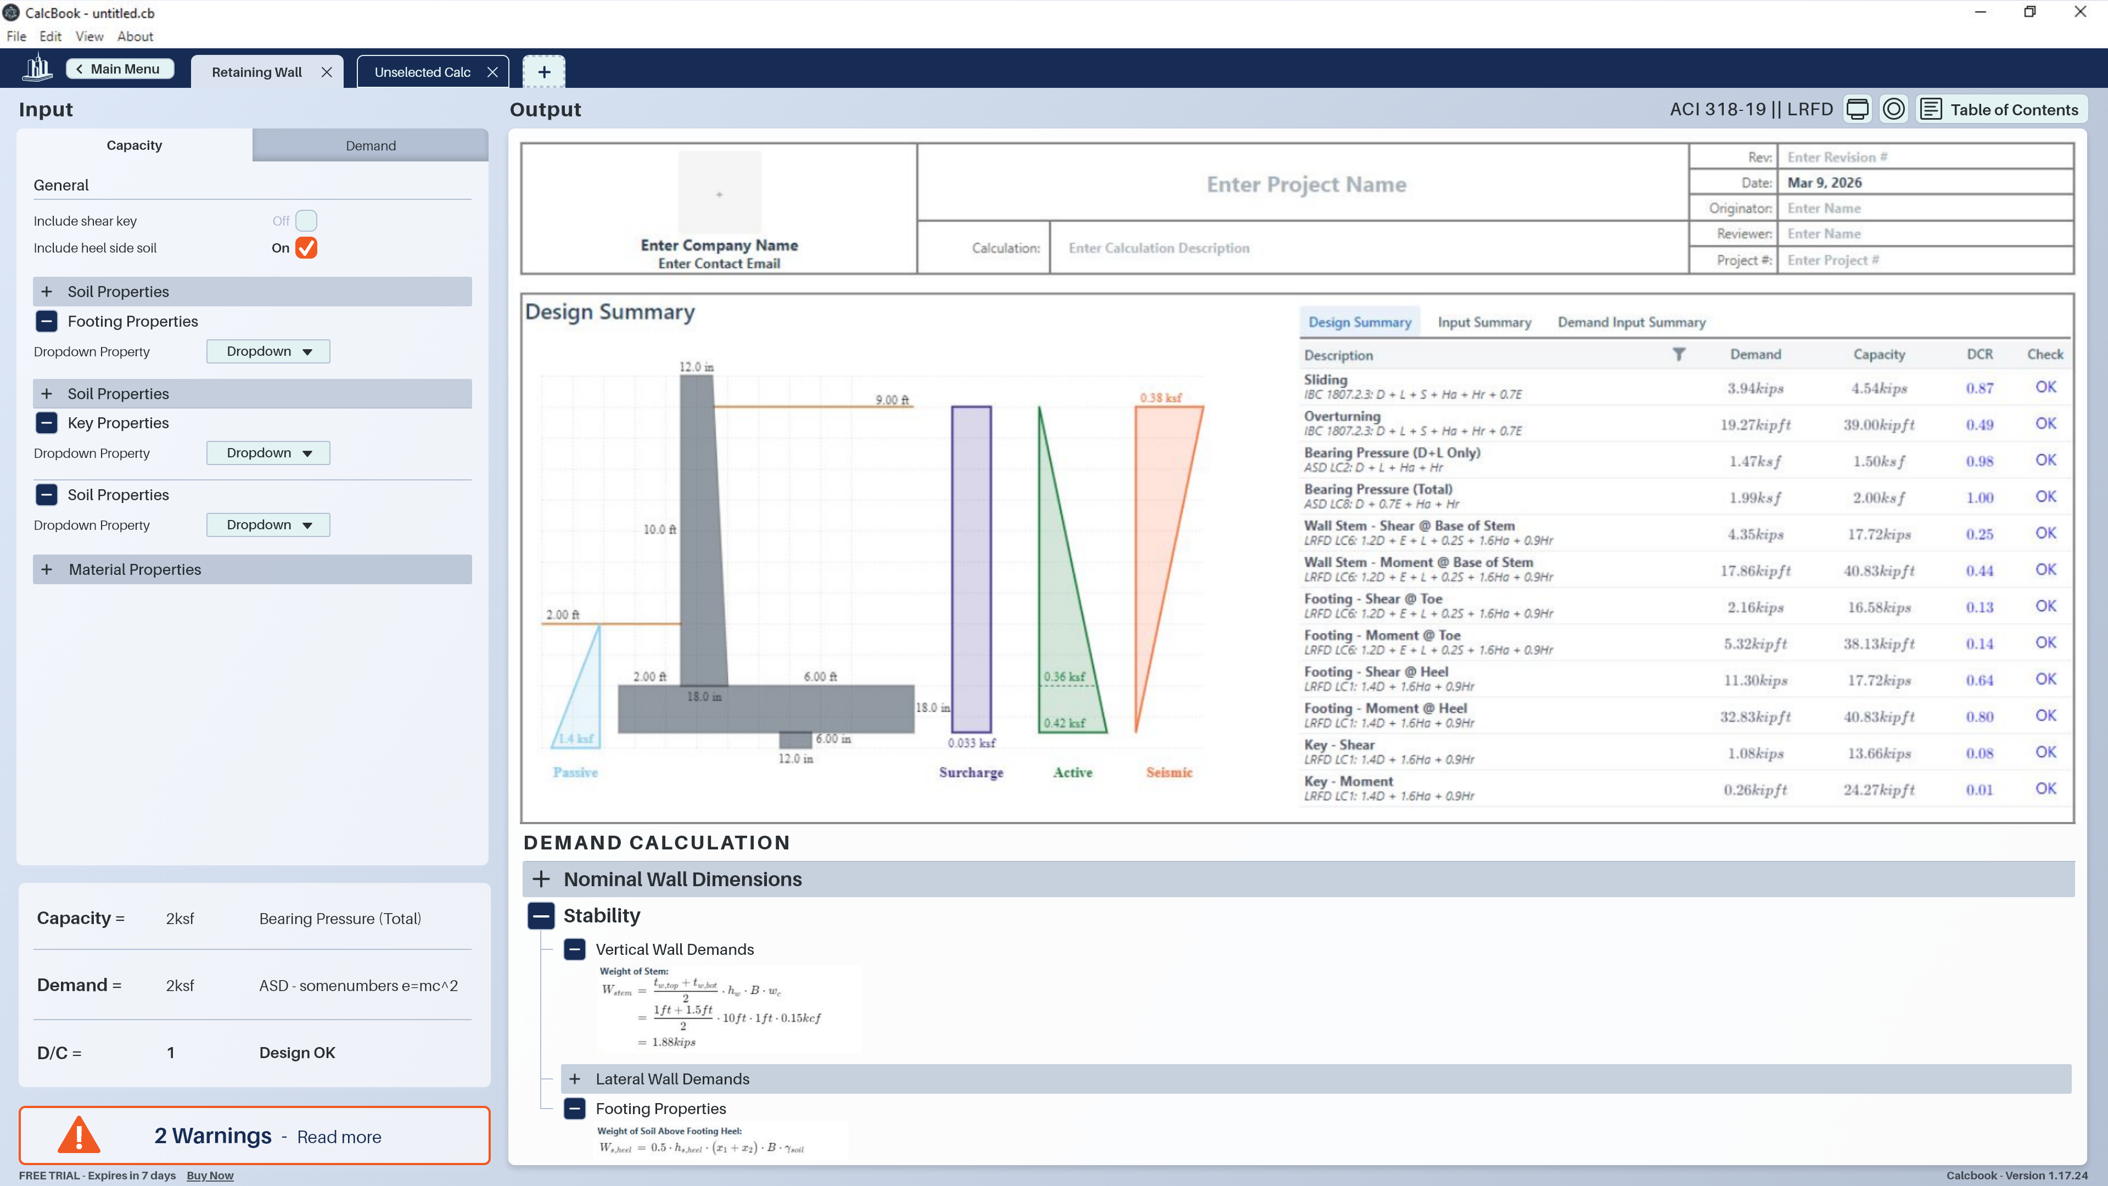The width and height of the screenshot is (2108, 1186).
Task: Switch to the Demand input tab
Action: coord(370,146)
